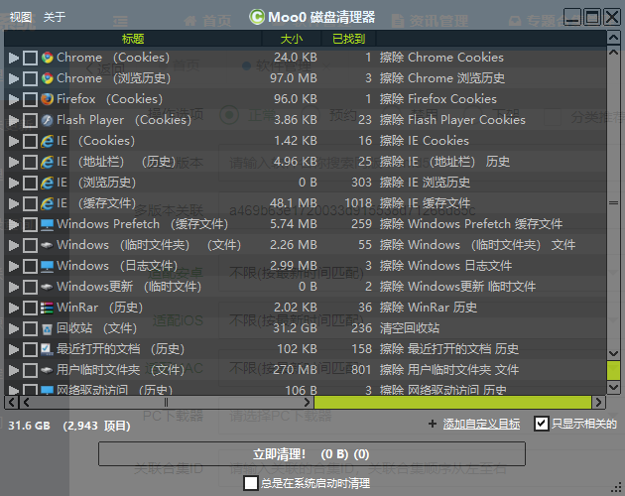The height and width of the screenshot is (496, 625).
Task: Click the window resize grip corner
Action: coord(617,488)
